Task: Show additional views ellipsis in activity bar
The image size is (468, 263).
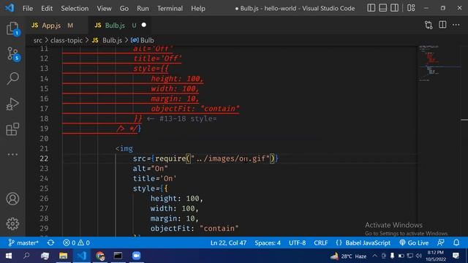Action: point(12,154)
